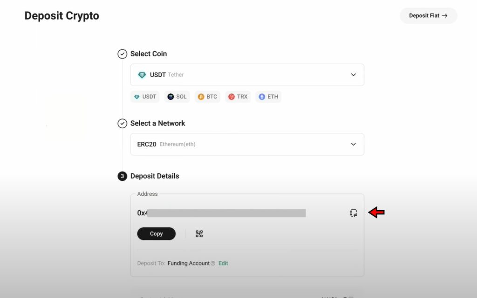This screenshot has height=298, width=477.
Task: Select the SOL coin shortcut
Action: tap(177, 96)
